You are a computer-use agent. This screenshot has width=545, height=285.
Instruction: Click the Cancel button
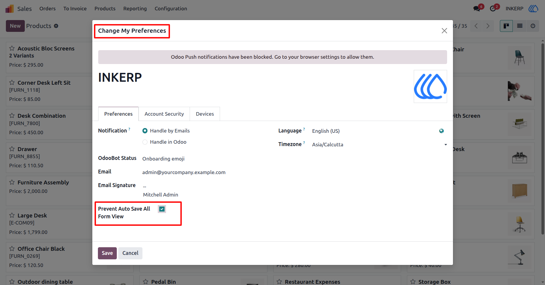[x=130, y=253]
